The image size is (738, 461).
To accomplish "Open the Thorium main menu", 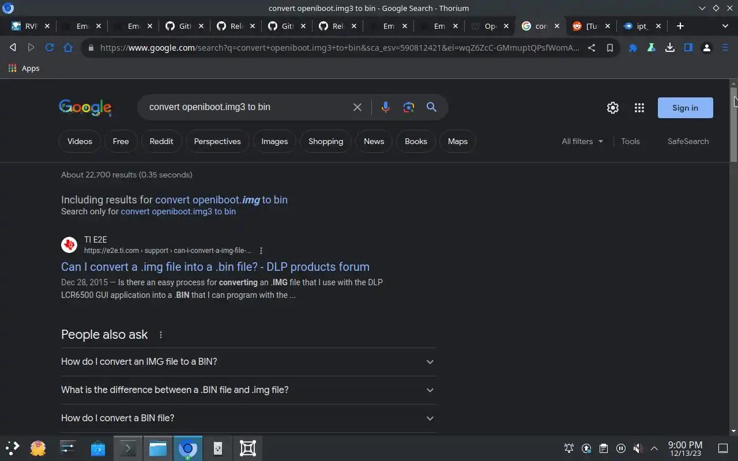I will (725, 48).
